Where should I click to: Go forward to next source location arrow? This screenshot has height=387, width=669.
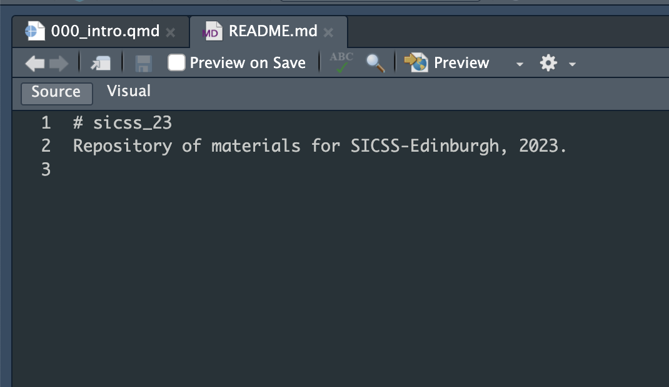click(59, 64)
